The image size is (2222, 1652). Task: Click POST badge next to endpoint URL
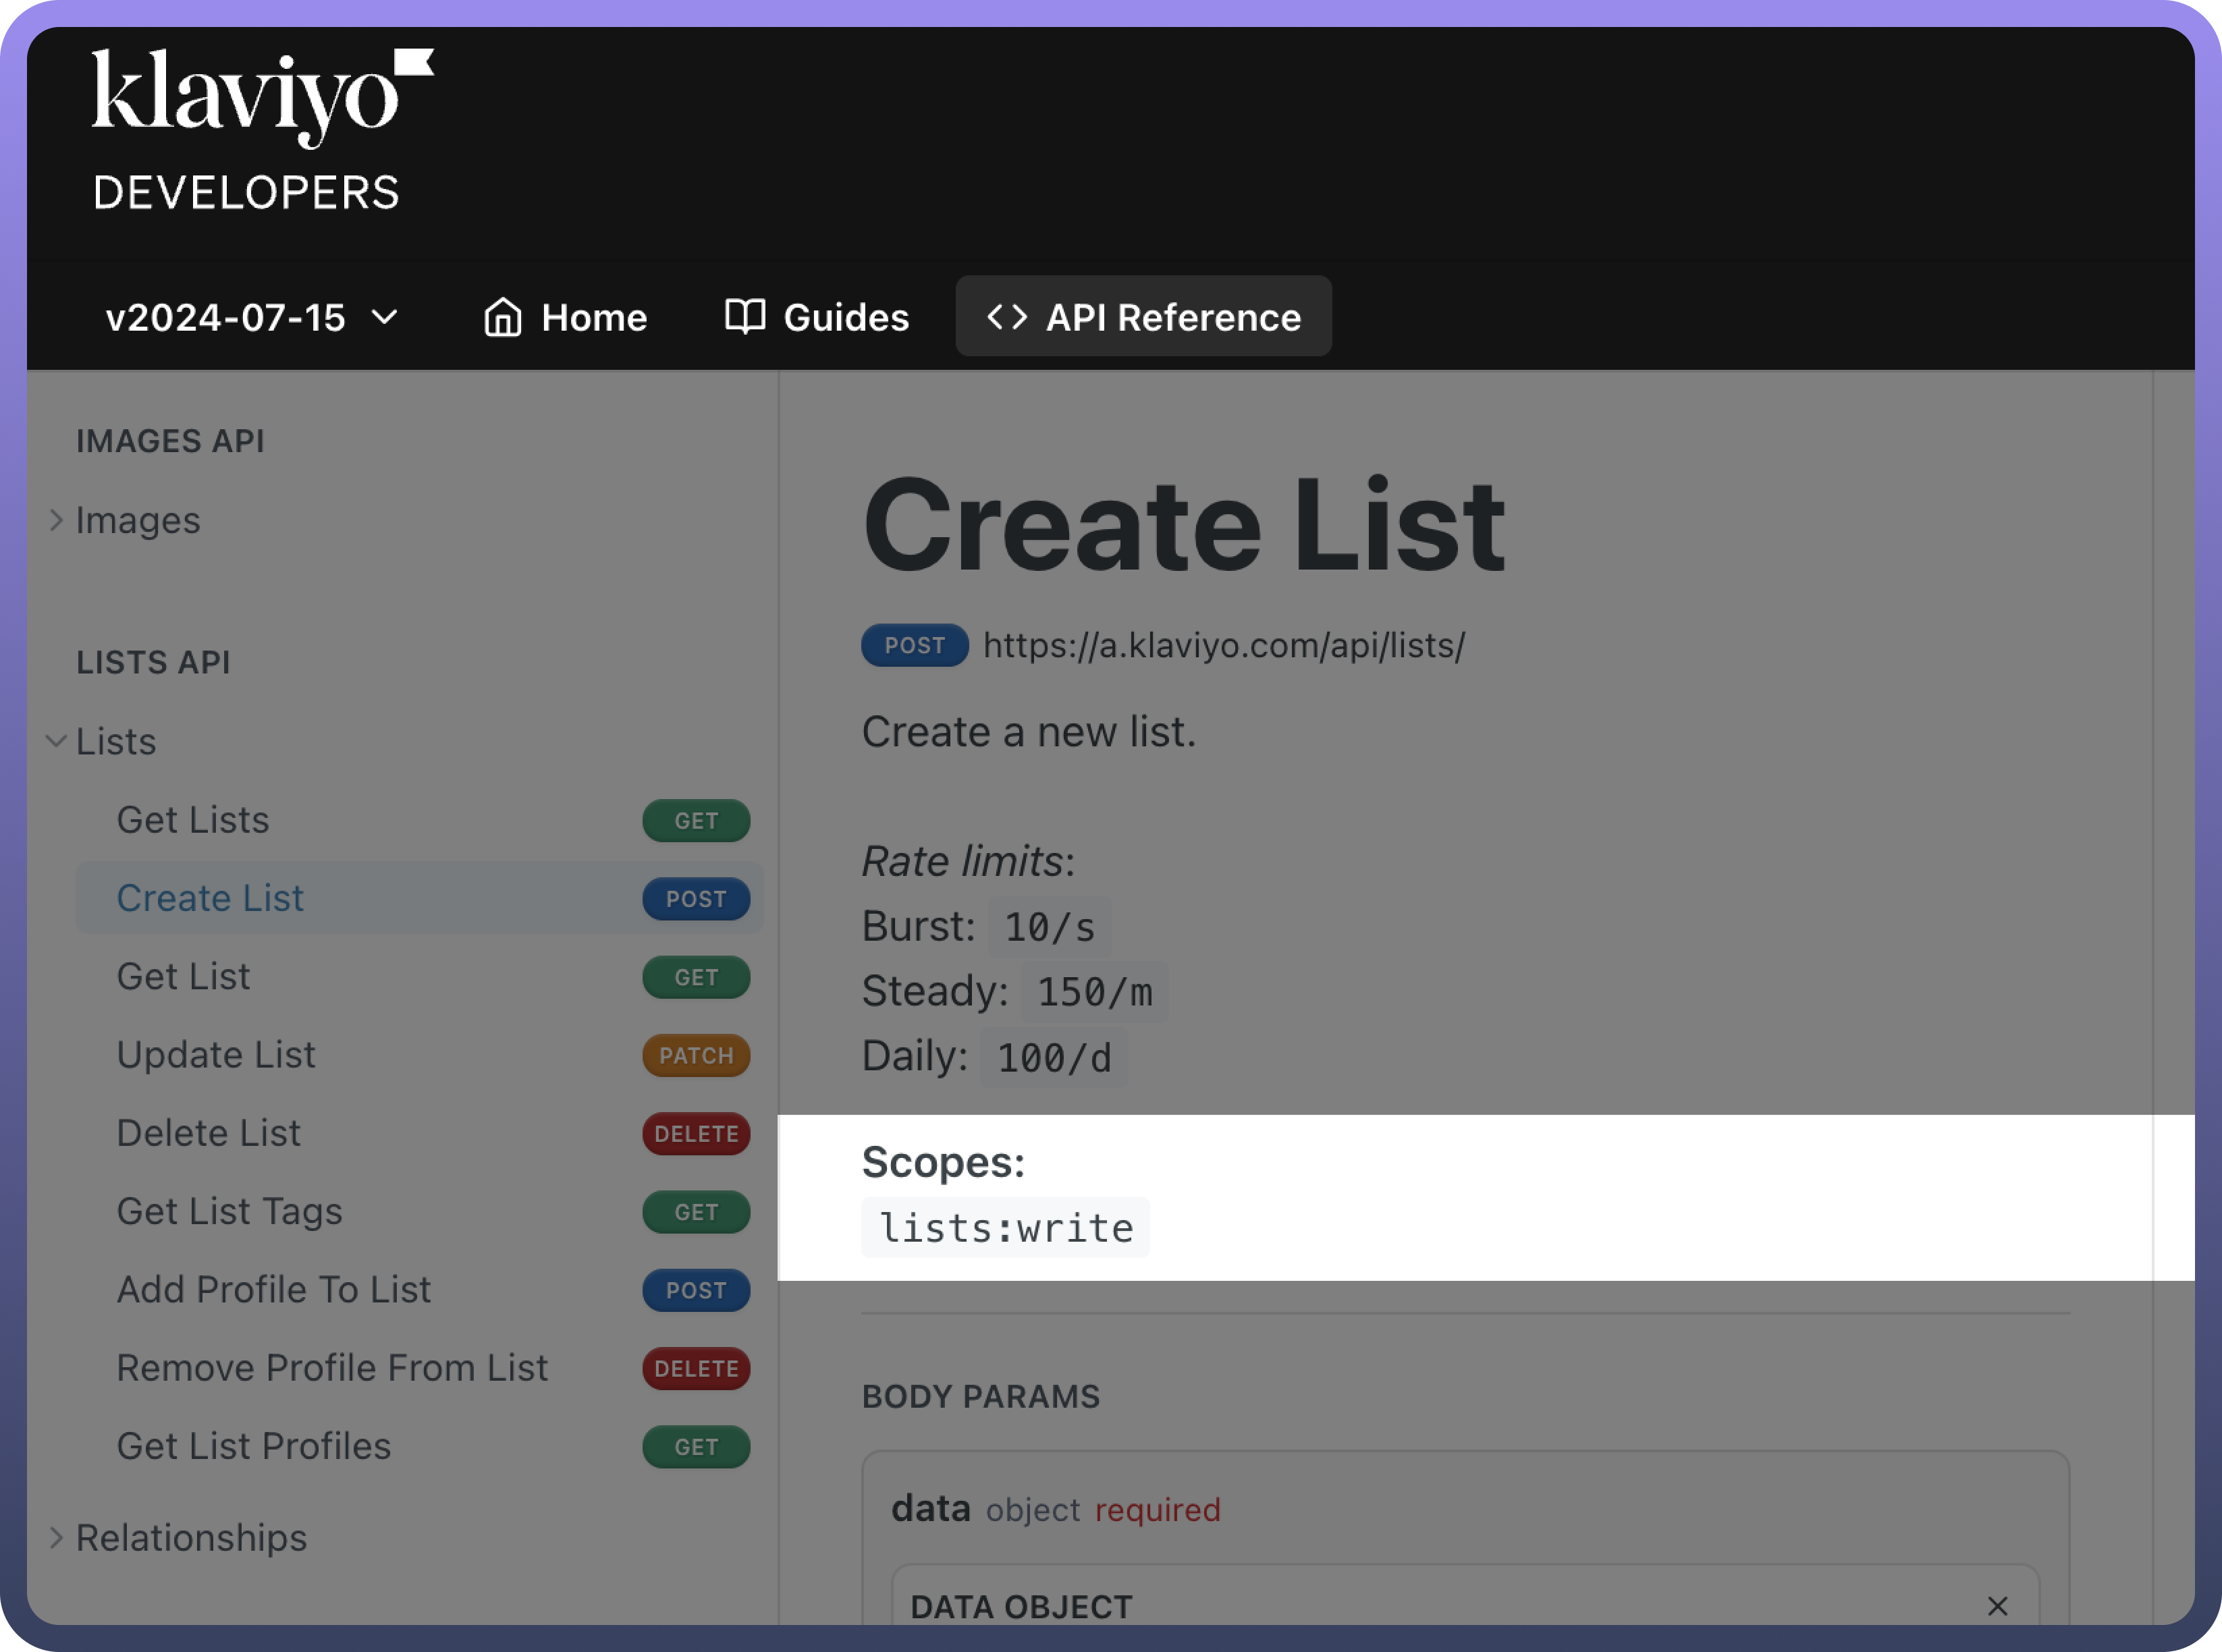(x=914, y=645)
